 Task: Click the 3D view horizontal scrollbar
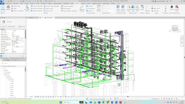coord(128,97)
